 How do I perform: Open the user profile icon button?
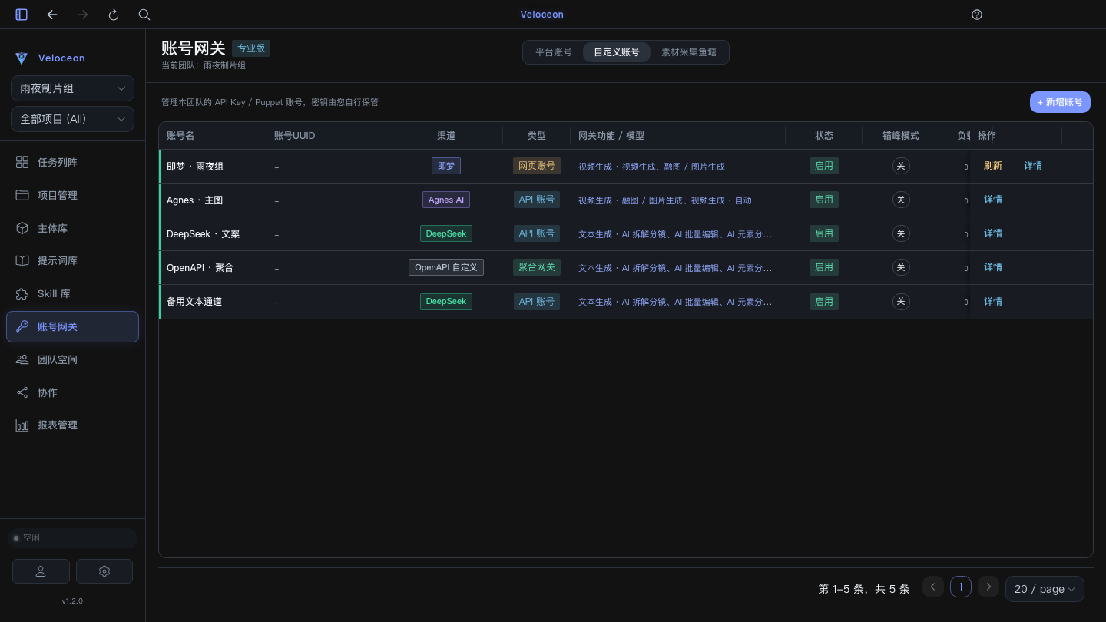pos(41,571)
